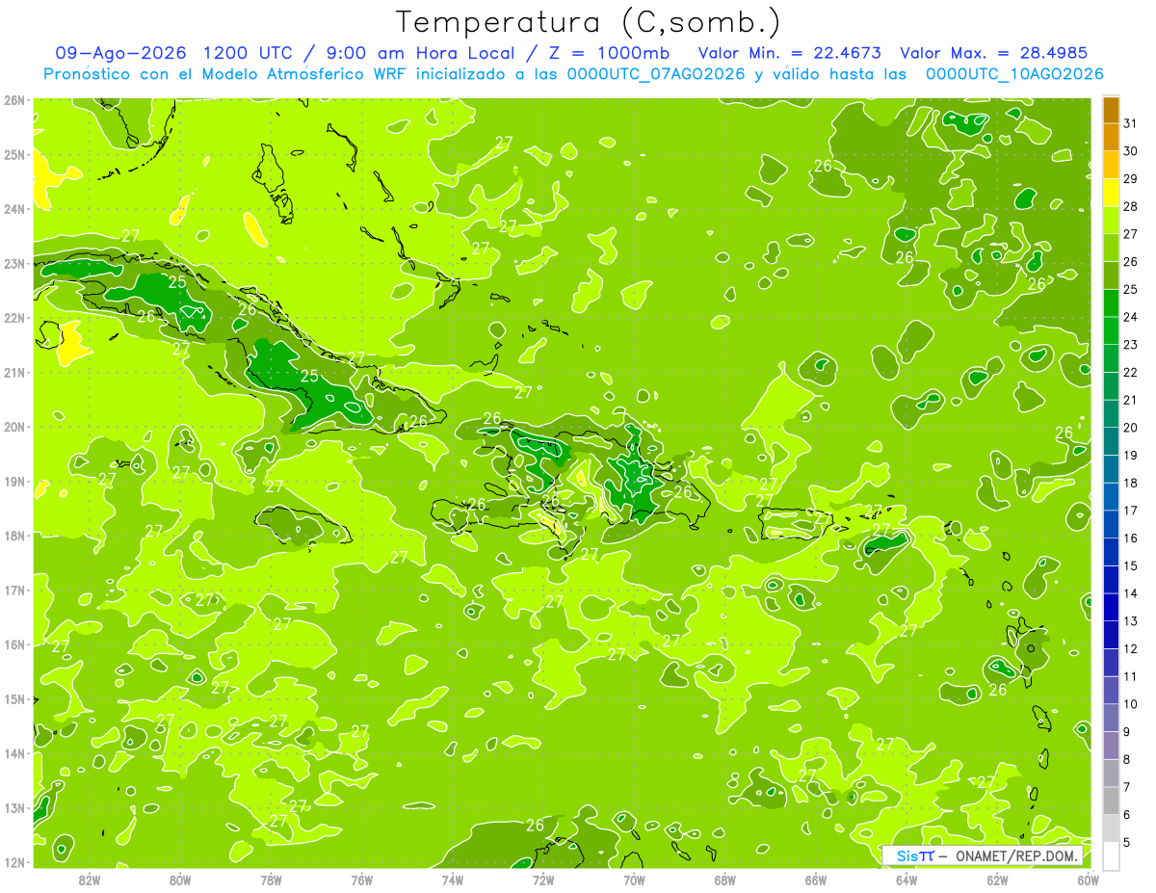Click the longitude label 78W
Image resolution: width=1156 pixels, height=893 pixels.
(272, 880)
